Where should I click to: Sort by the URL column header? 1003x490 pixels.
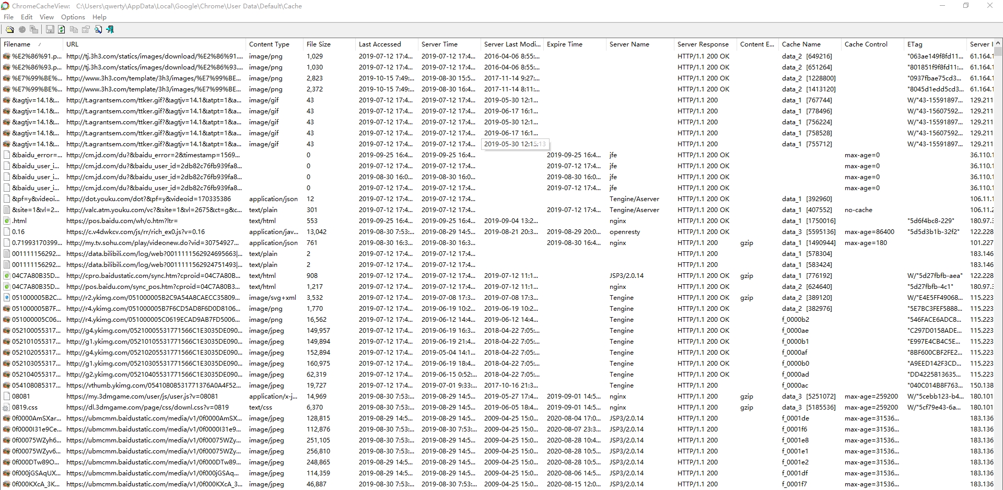(154, 44)
